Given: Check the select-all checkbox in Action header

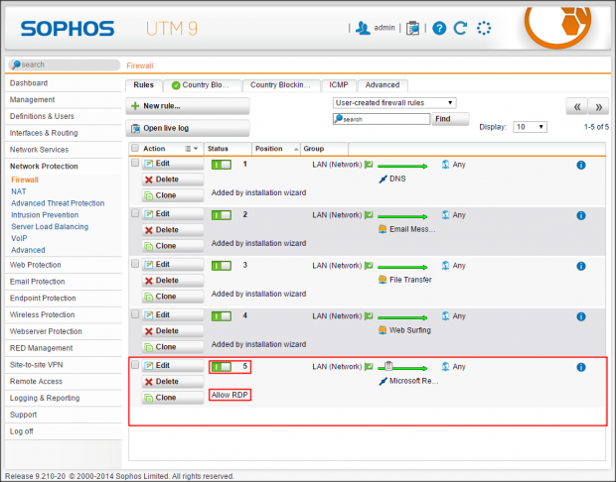Looking at the screenshot, I should tap(135, 148).
